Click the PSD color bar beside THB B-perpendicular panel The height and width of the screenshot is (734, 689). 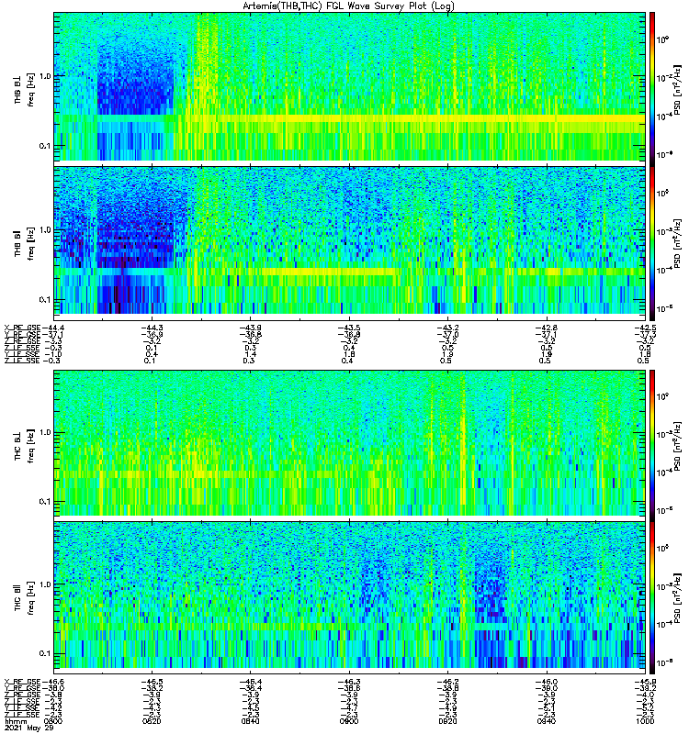pos(652,89)
